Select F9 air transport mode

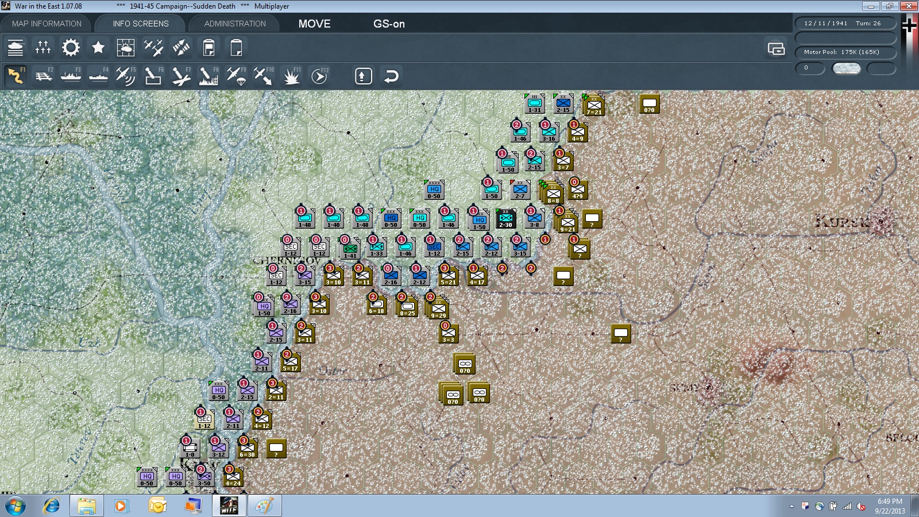(x=236, y=76)
